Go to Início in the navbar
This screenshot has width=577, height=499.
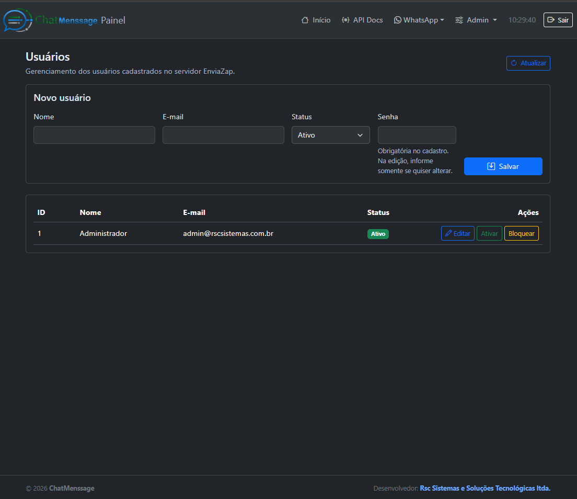pos(316,20)
